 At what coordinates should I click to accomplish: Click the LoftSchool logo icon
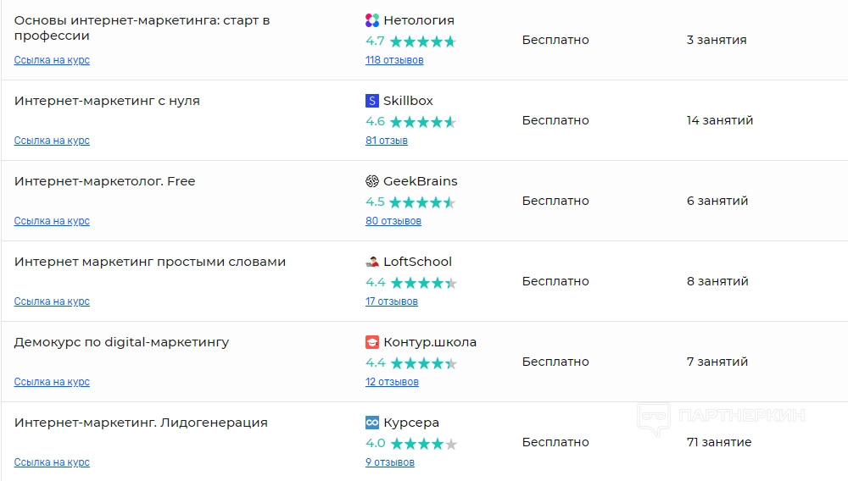tap(372, 262)
